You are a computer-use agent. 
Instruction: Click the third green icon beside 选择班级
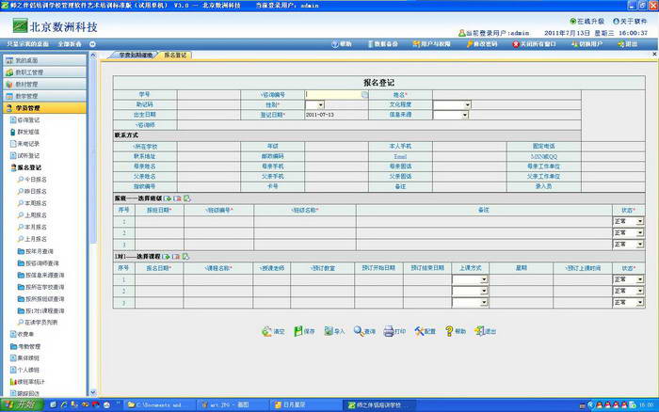(187, 198)
